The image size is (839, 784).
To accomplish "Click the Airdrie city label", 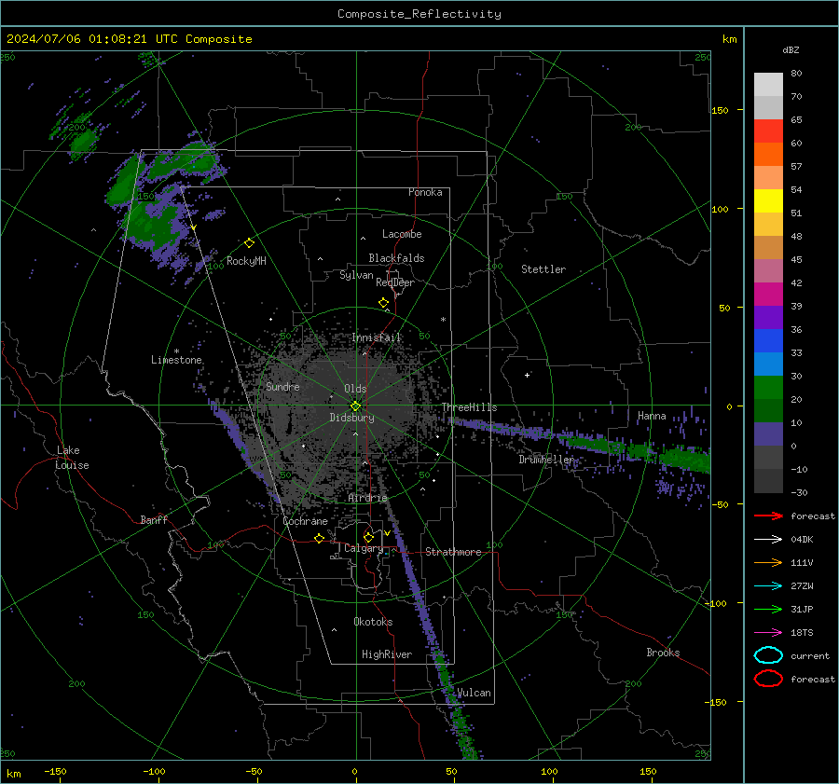I will (367, 498).
